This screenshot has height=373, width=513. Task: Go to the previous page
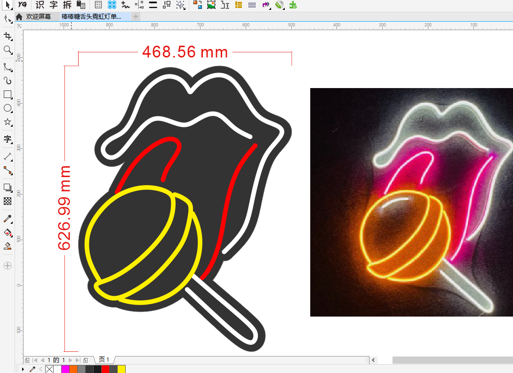(x=42, y=360)
